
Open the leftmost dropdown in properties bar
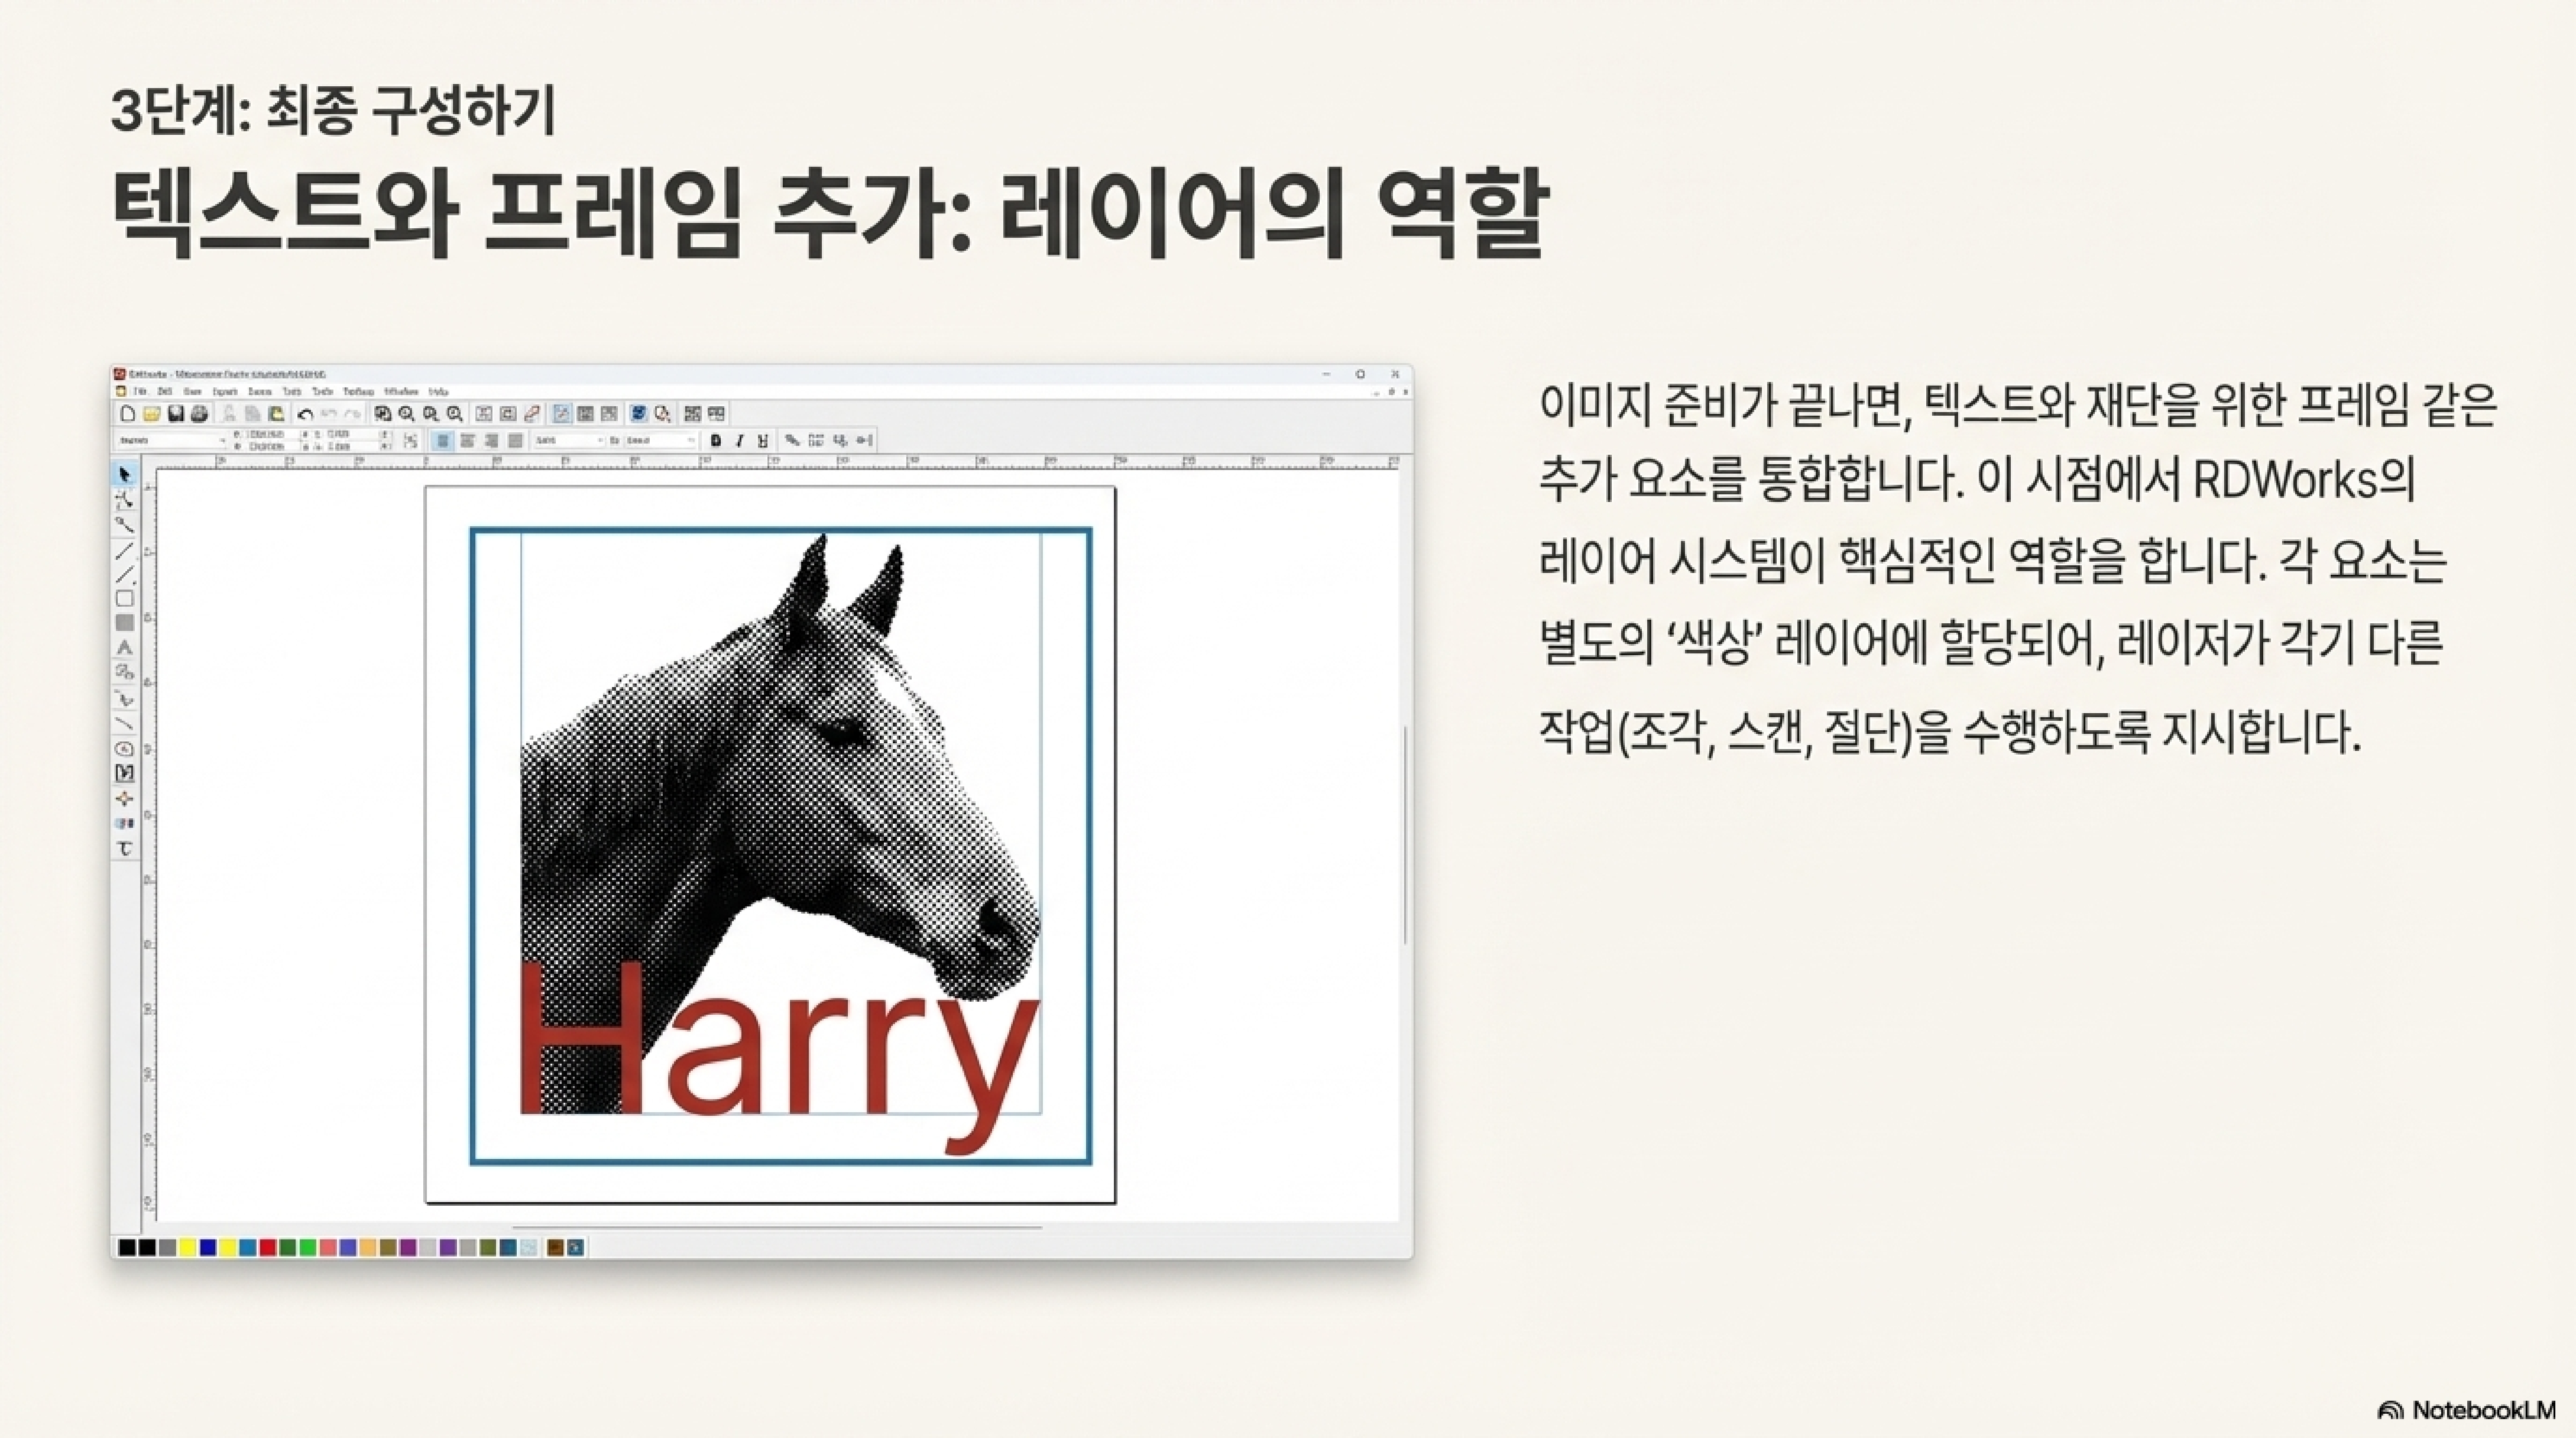coord(222,440)
